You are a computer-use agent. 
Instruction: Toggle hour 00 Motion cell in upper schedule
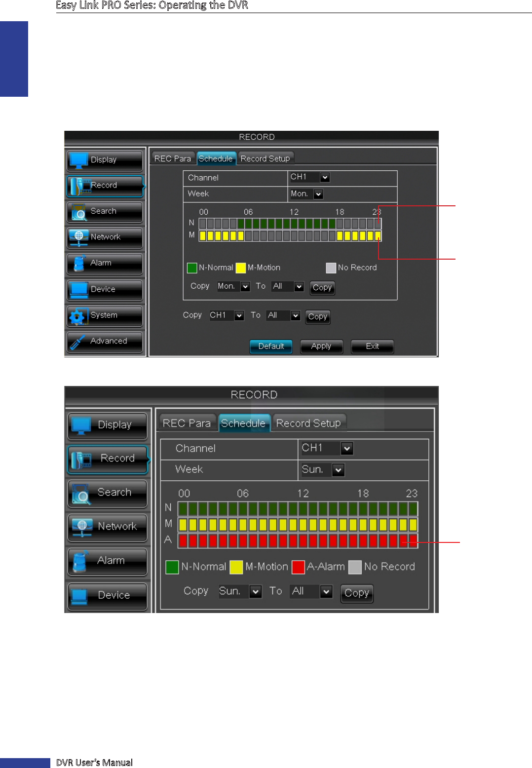[x=202, y=236]
